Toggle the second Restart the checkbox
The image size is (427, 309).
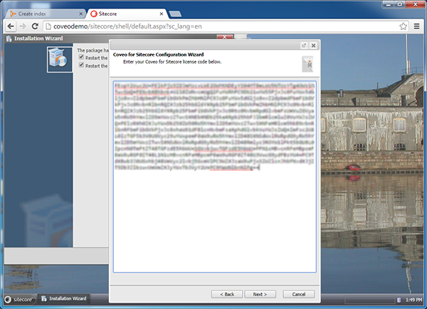click(x=81, y=65)
